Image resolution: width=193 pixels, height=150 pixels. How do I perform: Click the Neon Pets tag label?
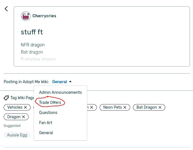pyautogui.click(x=112, y=107)
